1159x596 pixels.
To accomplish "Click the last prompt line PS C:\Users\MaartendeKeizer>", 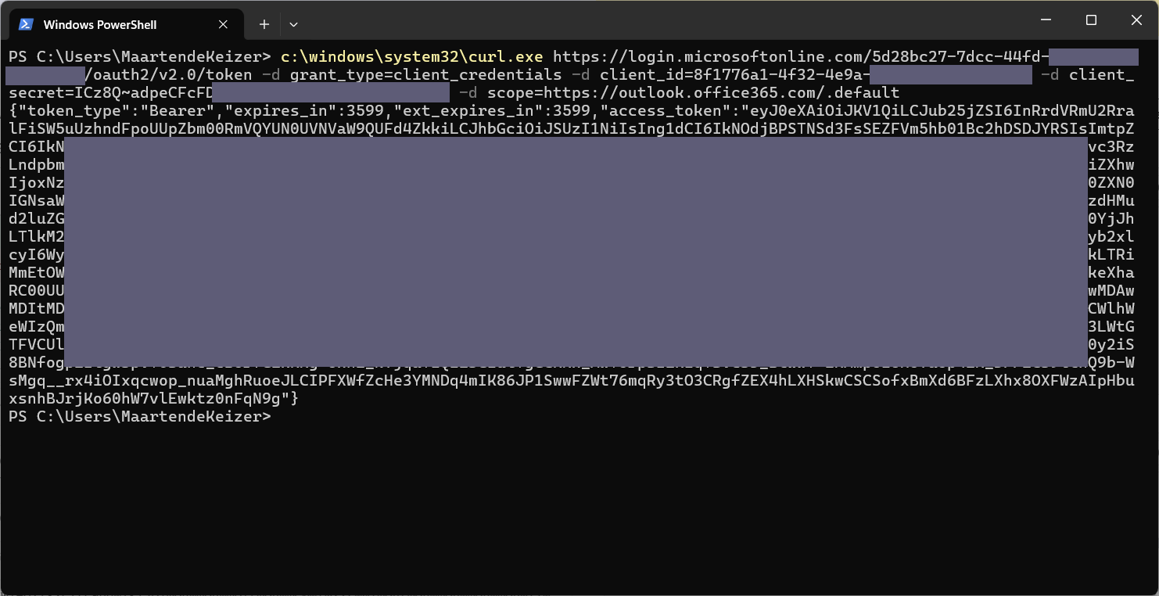I will point(140,417).
